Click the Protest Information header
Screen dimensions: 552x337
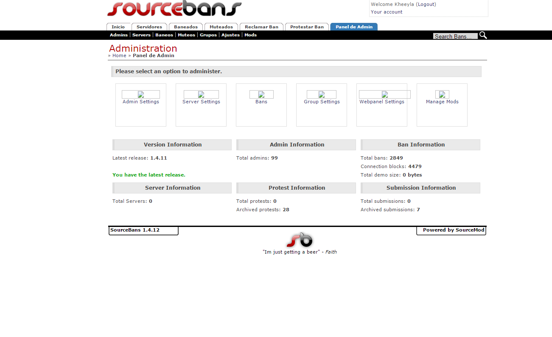click(297, 188)
